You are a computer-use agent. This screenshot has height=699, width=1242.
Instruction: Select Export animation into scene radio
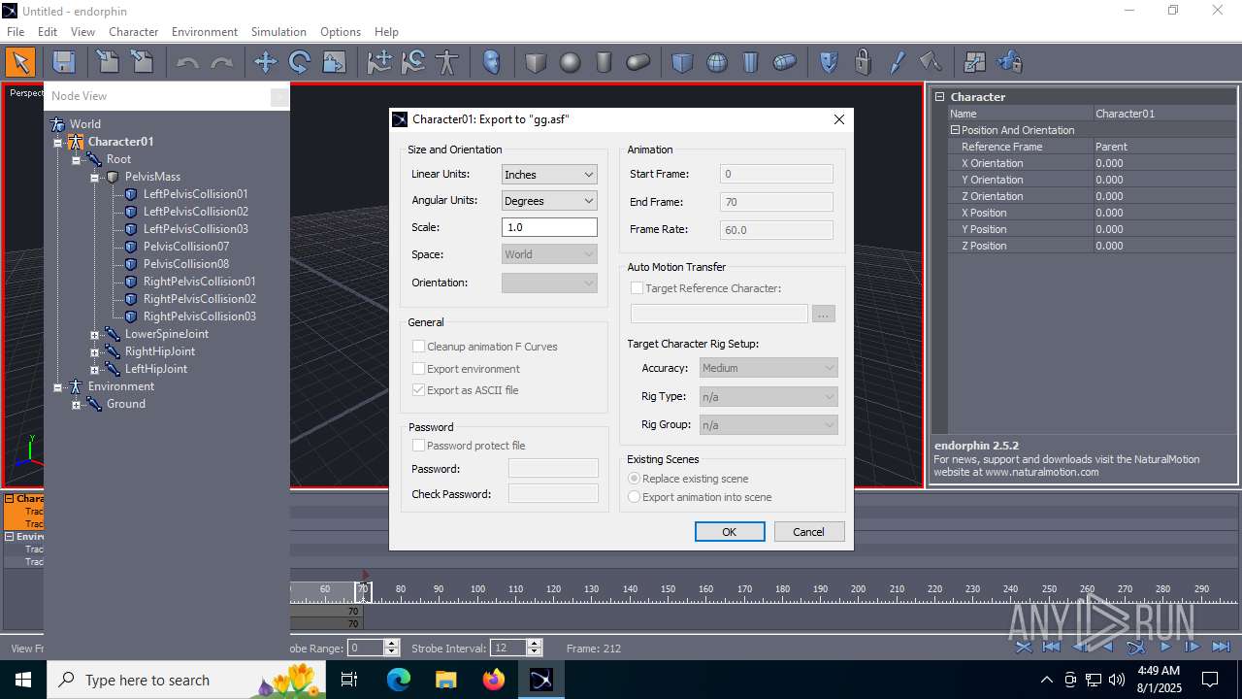(635, 497)
